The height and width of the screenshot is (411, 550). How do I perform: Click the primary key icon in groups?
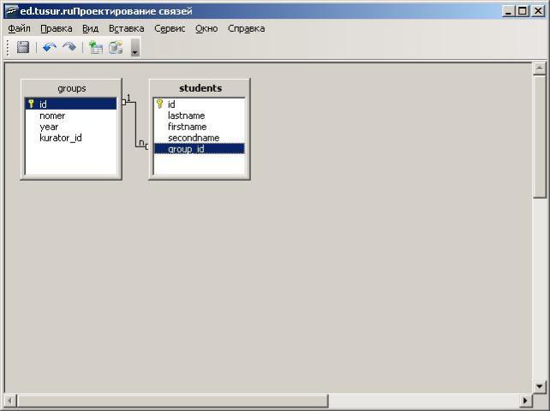[x=31, y=104]
